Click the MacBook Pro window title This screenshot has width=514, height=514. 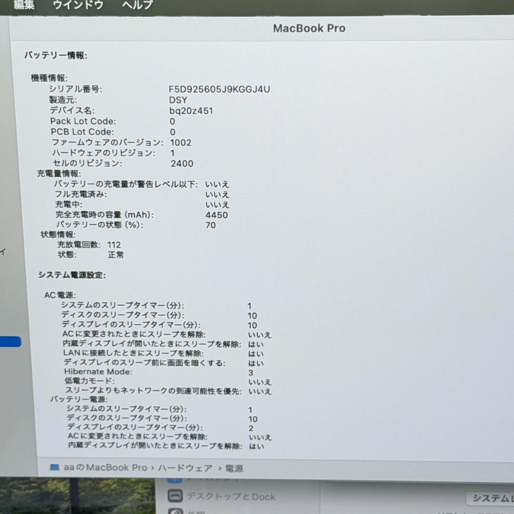tap(309, 28)
